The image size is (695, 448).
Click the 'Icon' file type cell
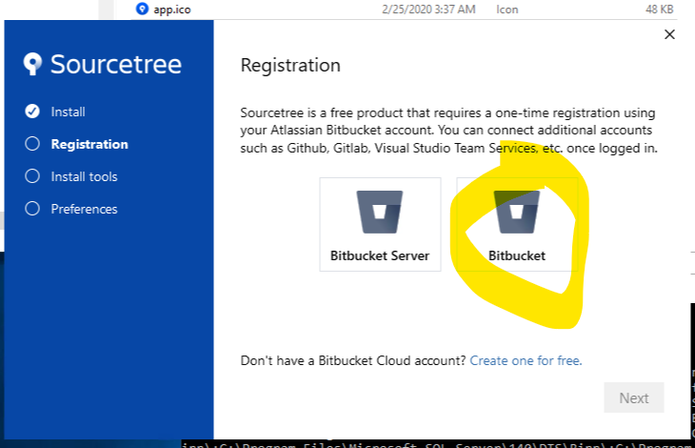click(x=507, y=10)
